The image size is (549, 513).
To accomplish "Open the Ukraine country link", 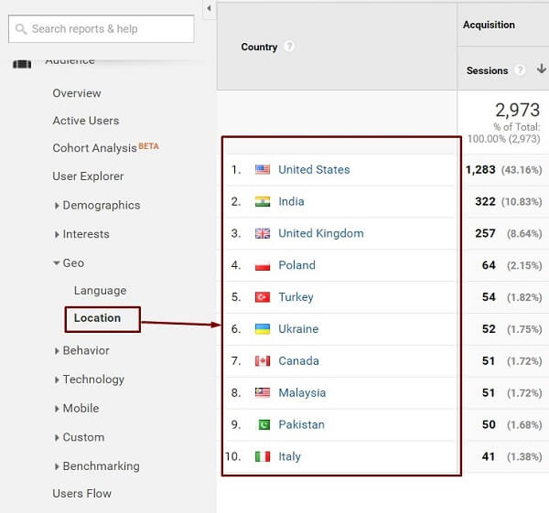I will 298,329.
